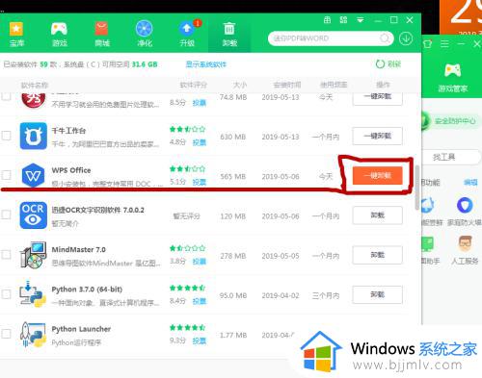
Task: Select the WPS Office name text
Action: coord(71,170)
